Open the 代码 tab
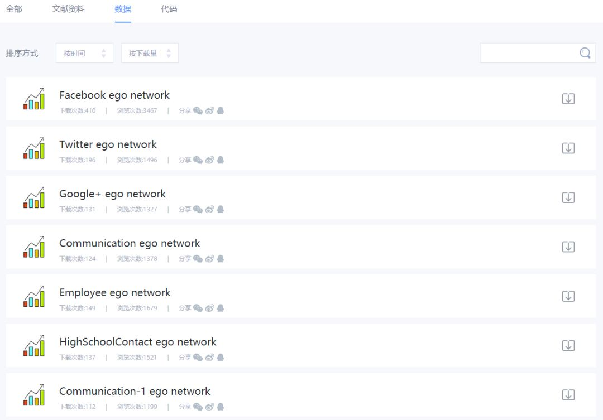The width and height of the screenshot is (603, 420). (169, 9)
